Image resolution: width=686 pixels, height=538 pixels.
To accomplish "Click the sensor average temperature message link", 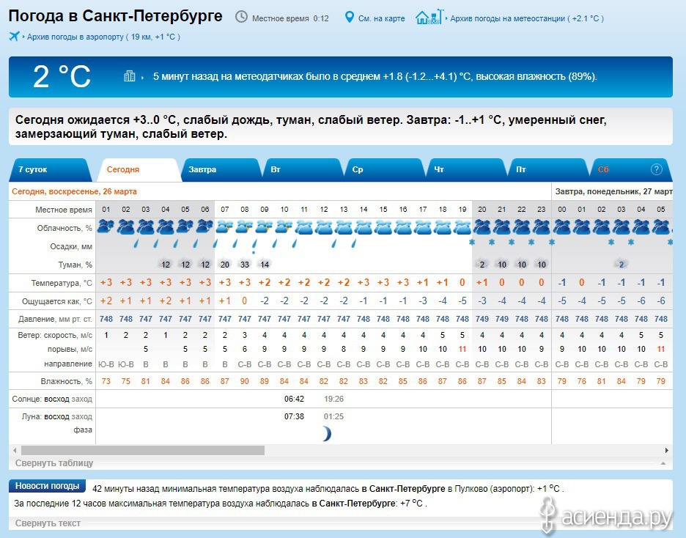I will [375, 76].
